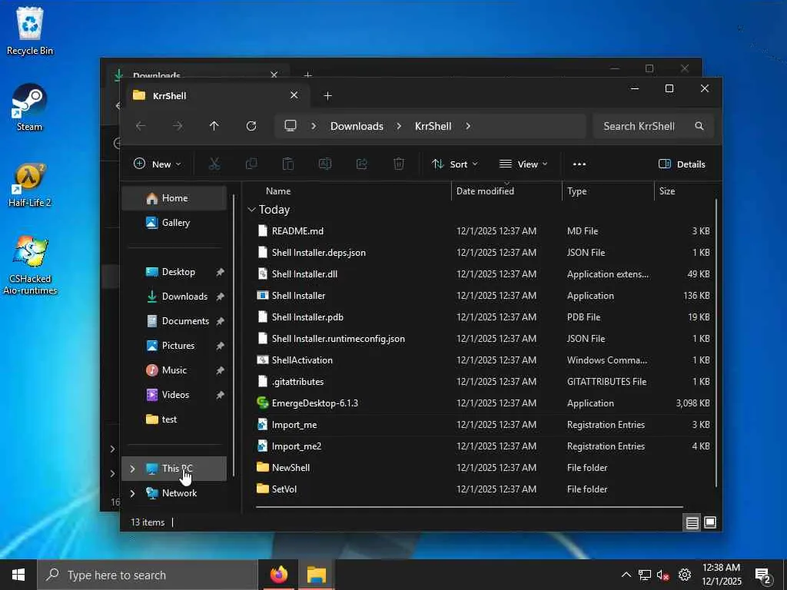
Task: Click the Cut scissors icon in toolbar
Action: click(214, 164)
